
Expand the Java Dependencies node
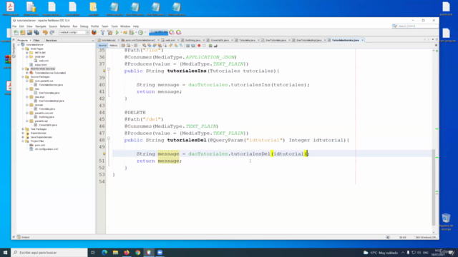pos(23,137)
